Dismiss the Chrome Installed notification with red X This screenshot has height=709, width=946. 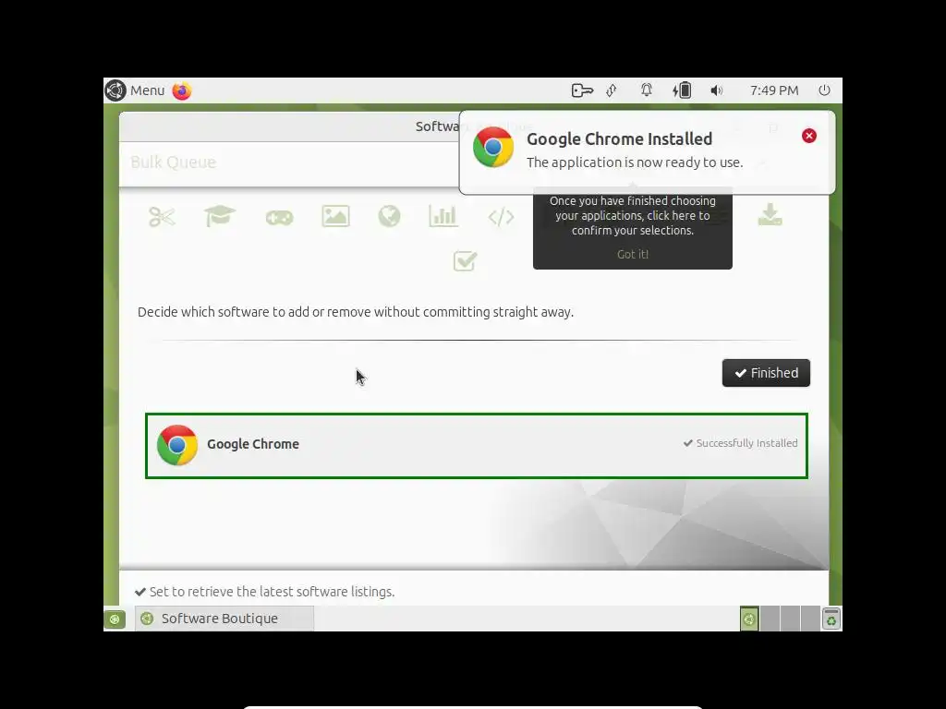(809, 136)
